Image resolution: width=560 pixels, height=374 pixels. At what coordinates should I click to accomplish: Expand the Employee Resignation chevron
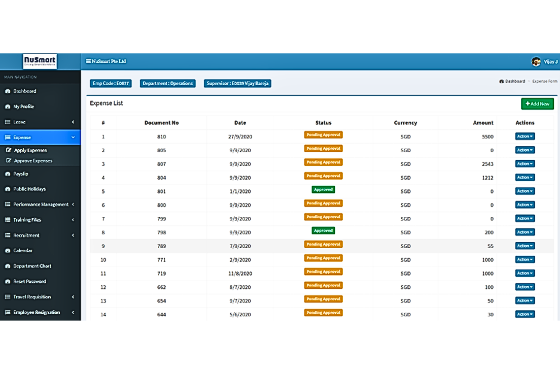tap(73, 312)
